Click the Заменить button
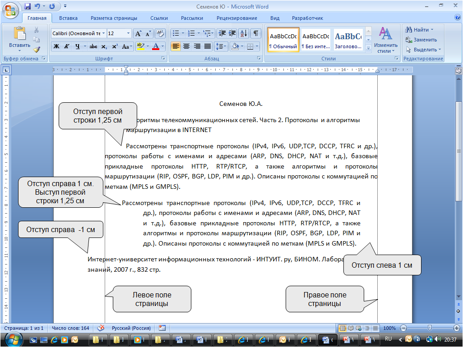 pos(421,40)
